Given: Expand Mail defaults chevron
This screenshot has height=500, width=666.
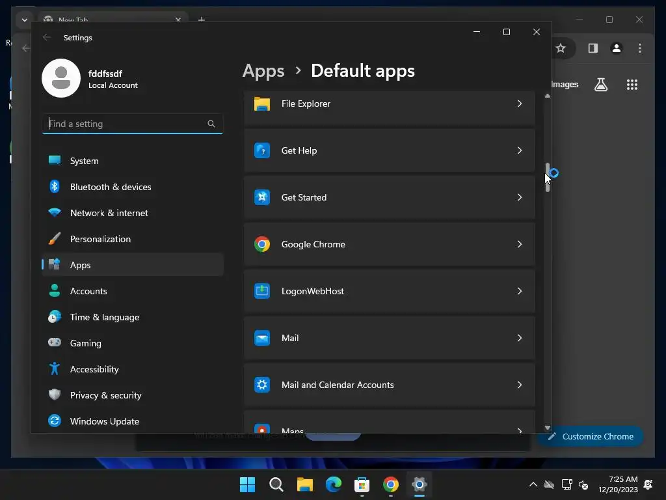Looking at the screenshot, I should coord(520,338).
